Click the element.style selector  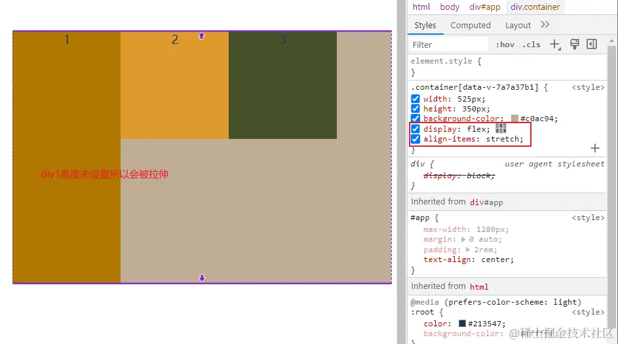(441, 61)
